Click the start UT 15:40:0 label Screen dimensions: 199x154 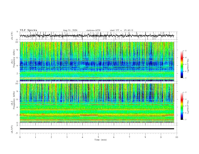click(121, 30)
